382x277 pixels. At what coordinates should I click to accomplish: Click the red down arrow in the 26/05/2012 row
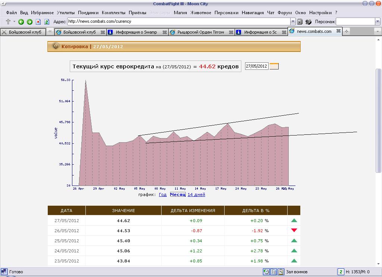(294, 230)
